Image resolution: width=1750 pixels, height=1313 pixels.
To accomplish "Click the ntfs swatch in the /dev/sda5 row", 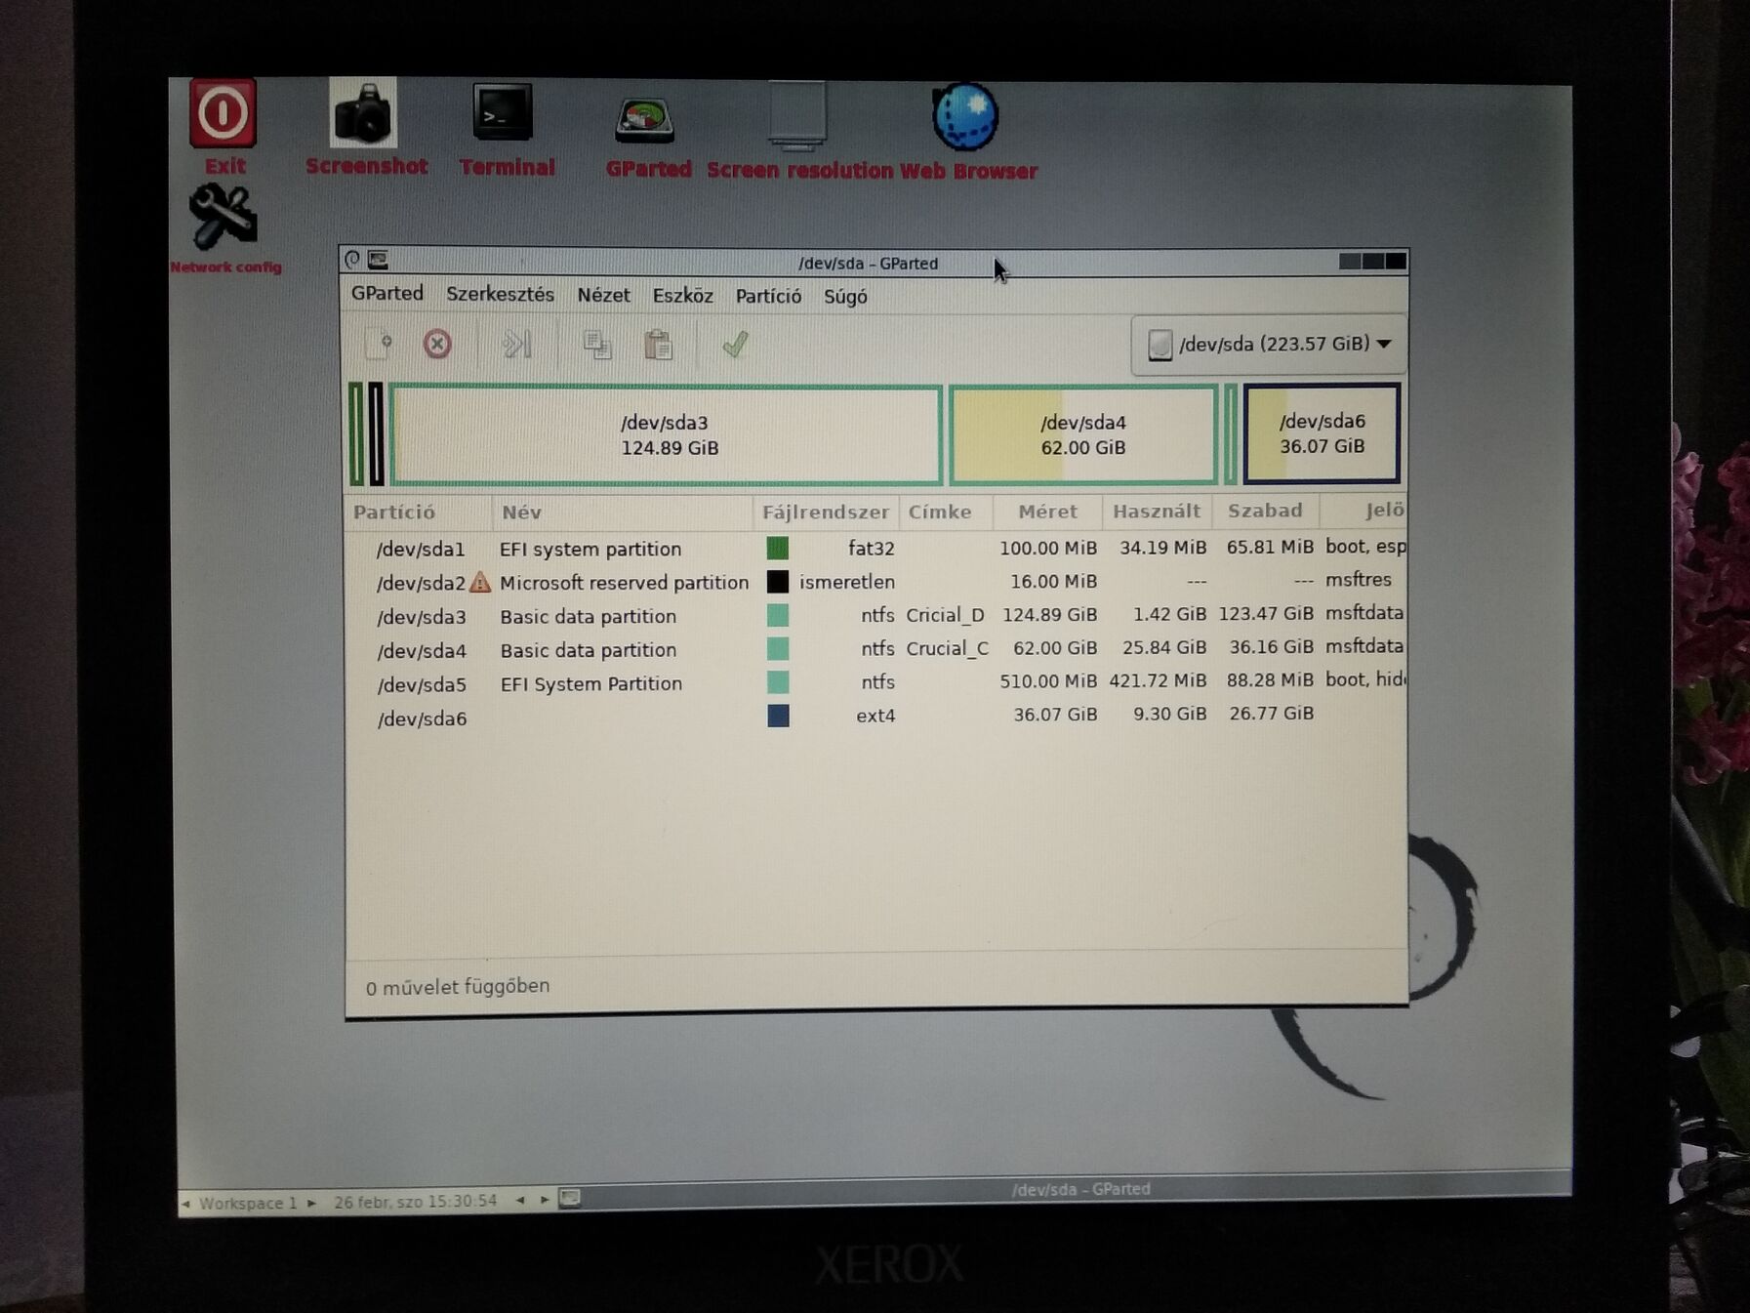I will tap(778, 682).
